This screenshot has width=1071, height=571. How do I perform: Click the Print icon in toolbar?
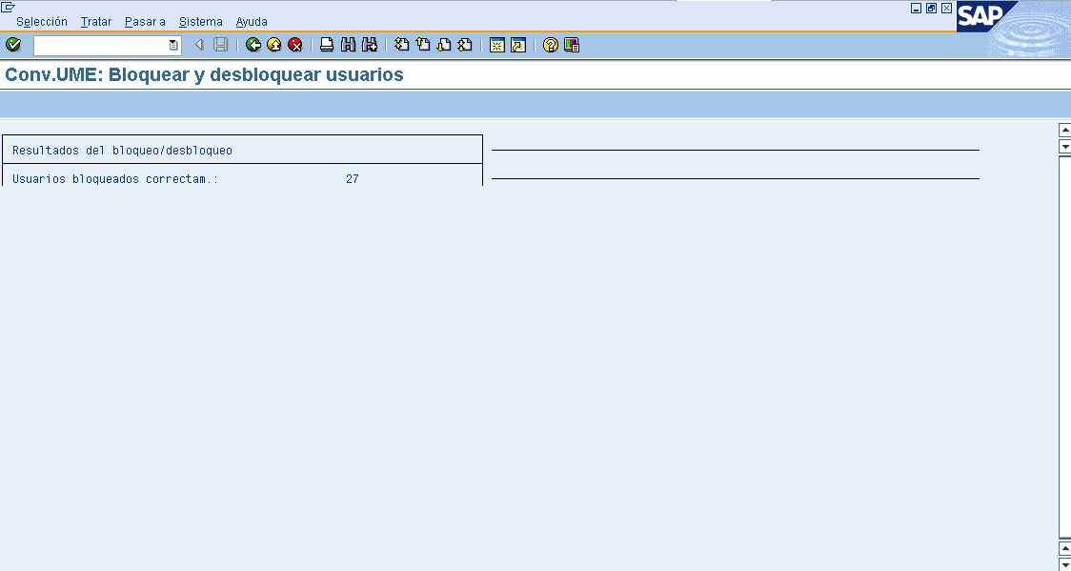[x=327, y=45]
